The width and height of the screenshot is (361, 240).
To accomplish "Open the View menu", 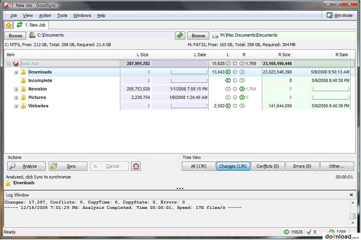I will pyautogui.click(x=28, y=15).
